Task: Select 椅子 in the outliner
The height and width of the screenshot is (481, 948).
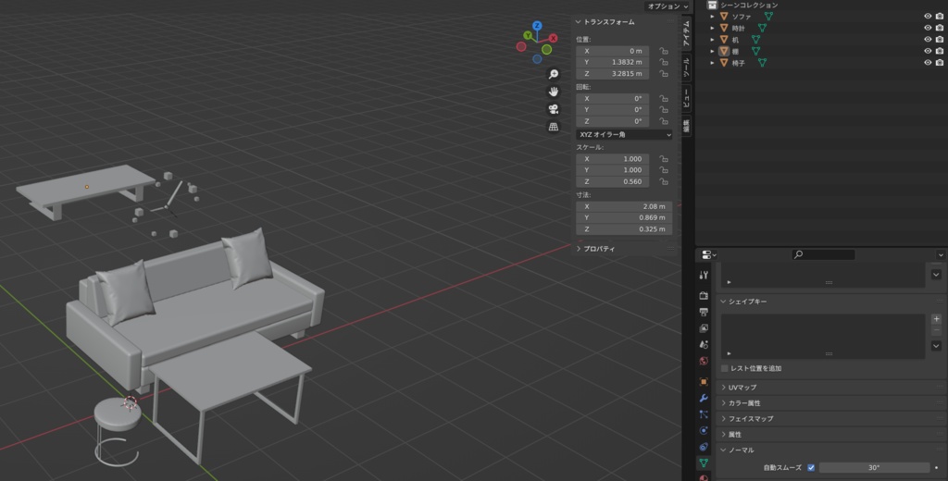Action: pos(738,62)
